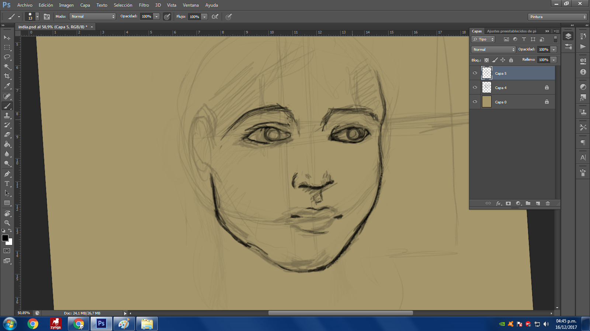Select the Eyedropper tool
The height and width of the screenshot is (331, 590).
pos(7,86)
